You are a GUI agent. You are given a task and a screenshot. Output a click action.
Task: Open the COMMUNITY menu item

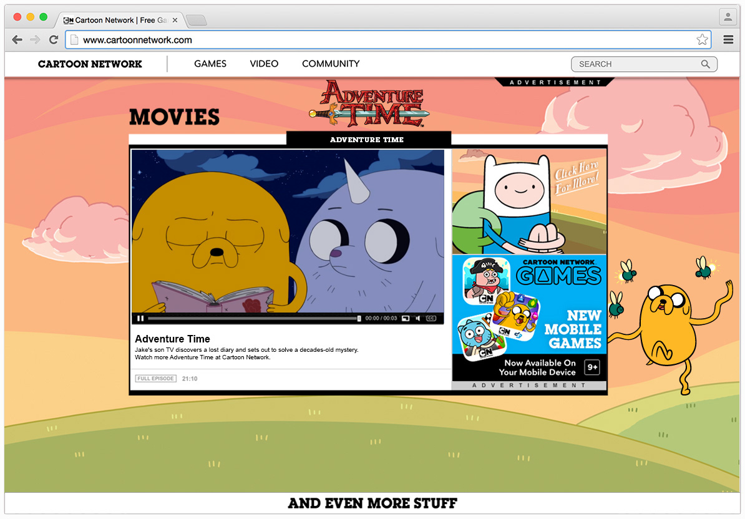tap(331, 64)
